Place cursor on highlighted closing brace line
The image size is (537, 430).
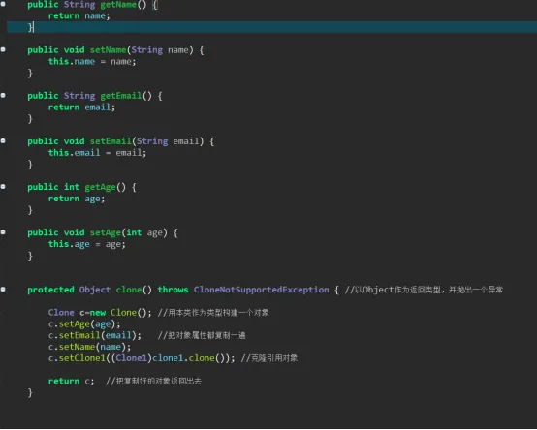pos(271,27)
